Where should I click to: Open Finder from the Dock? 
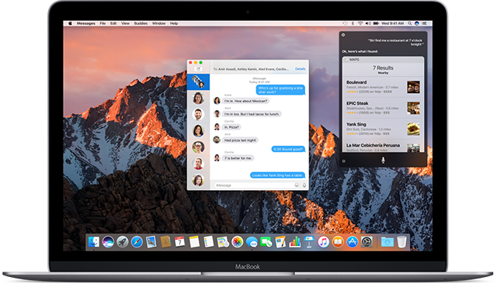(x=94, y=242)
